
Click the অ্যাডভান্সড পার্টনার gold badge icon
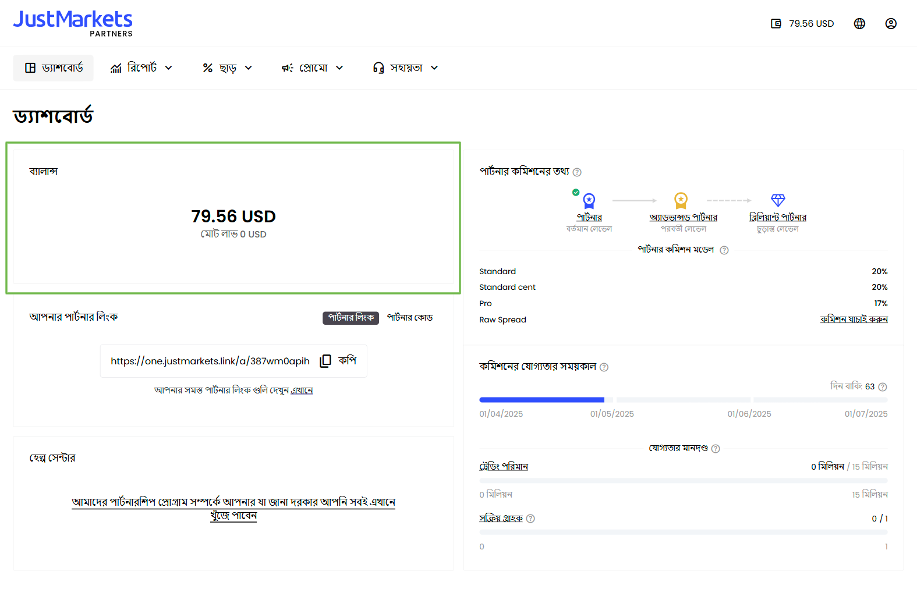point(681,201)
